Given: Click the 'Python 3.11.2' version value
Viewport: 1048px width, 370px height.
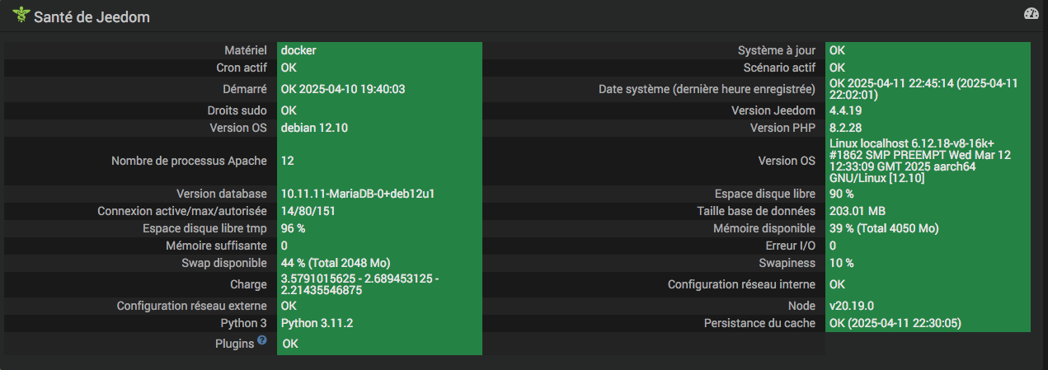Looking at the screenshot, I should [x=317, y=322].
